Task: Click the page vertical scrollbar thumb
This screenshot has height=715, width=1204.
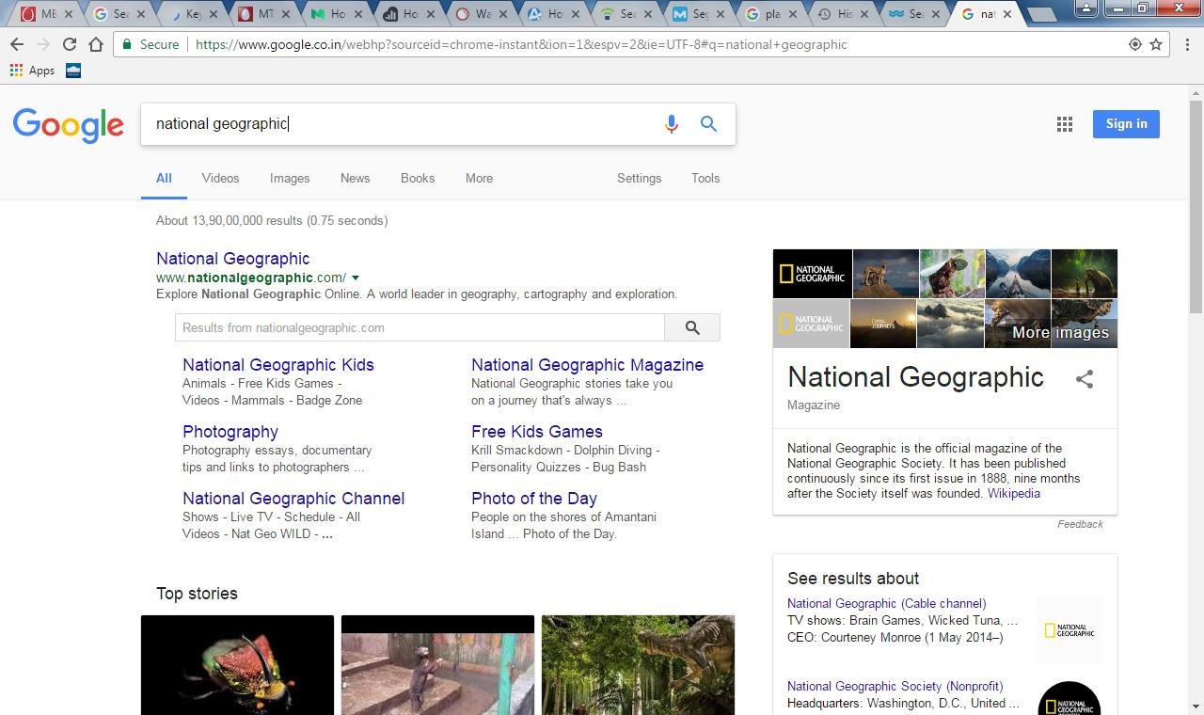Action: 1196,205
